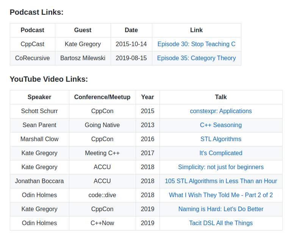Image resolution: width=294 pixels, height=238 pixels.
Task: Click the Kate Gregory guest cell in podcast table
Action: click(83, 44)
